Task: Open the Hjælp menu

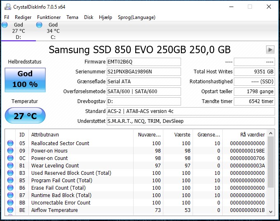Action: tap(106, 17)
